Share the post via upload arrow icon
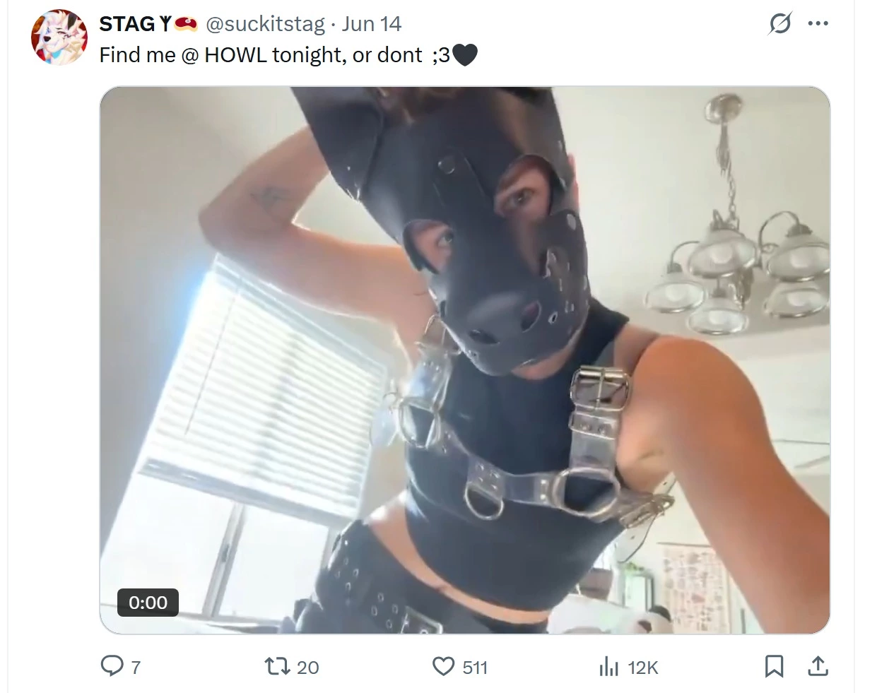877x693 pixels. tap(818, 666)
